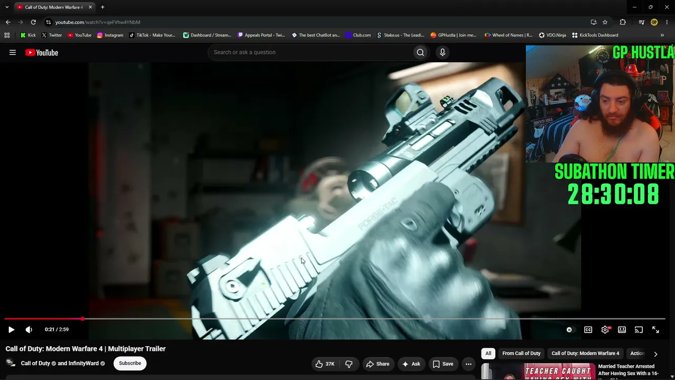Viewport: 675px width, 380px height.
Task: Open the YouTube bookmark in bookmarks bar
Action: [x=80, y=35]
